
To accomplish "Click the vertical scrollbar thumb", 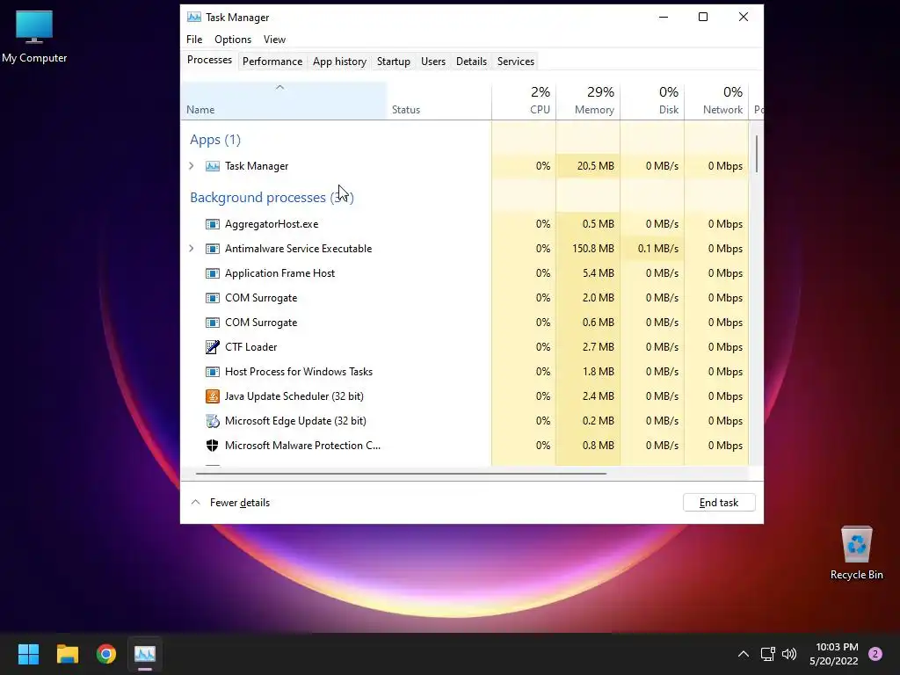I will [x=757, y=154].
